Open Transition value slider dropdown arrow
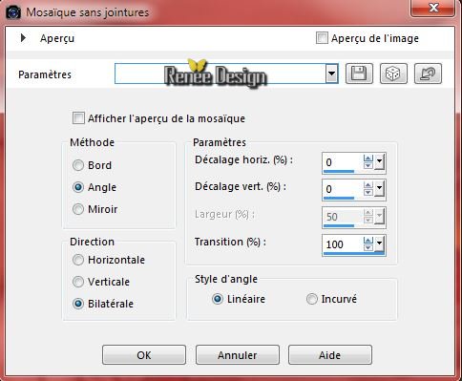Viewport: 462px width, 381px height. coord(379,244)
